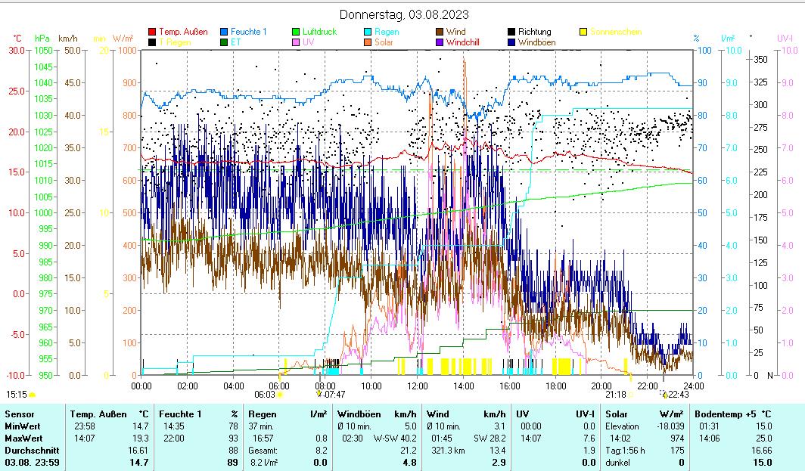This screenshot has width=805, height=471.
Task: Click the cyan Regen legend square
Action: 368,32
